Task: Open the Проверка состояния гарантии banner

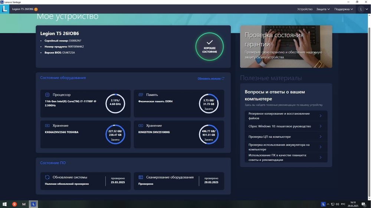Action: (x=286, y=47)
